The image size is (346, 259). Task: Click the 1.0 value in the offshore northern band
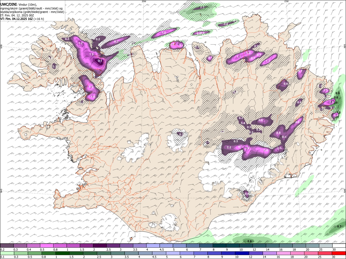click(x=164, y=33)
